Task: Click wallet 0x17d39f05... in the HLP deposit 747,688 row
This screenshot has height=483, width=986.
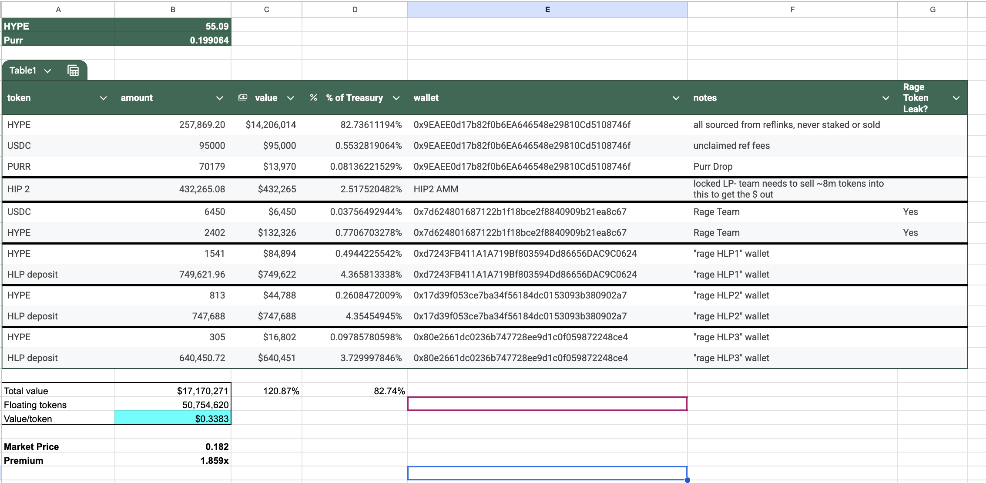Action: tap(547, 316)
